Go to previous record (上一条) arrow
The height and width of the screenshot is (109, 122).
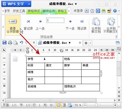pyautogui.click(x=40, y=21)
